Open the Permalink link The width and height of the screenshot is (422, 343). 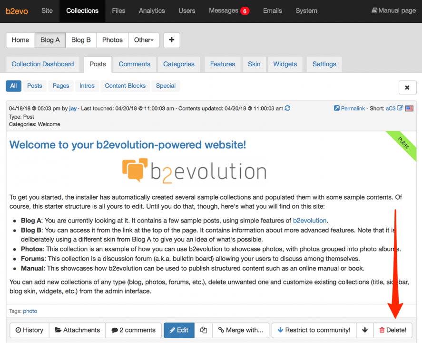[x=353, y=108]
